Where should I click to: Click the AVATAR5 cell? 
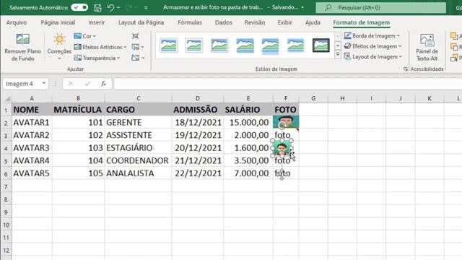pos(32,173)
